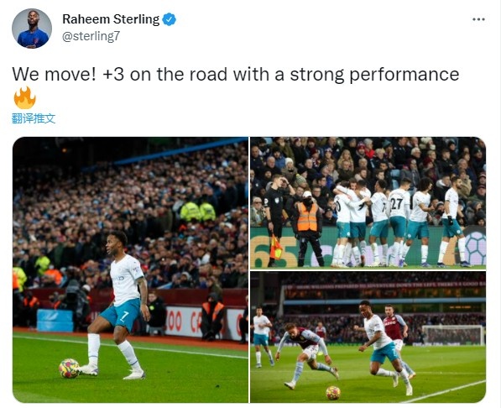Open Raheem Sterling's round profile avatar
The image size is (501, 408).
click(x=32, y=29)
